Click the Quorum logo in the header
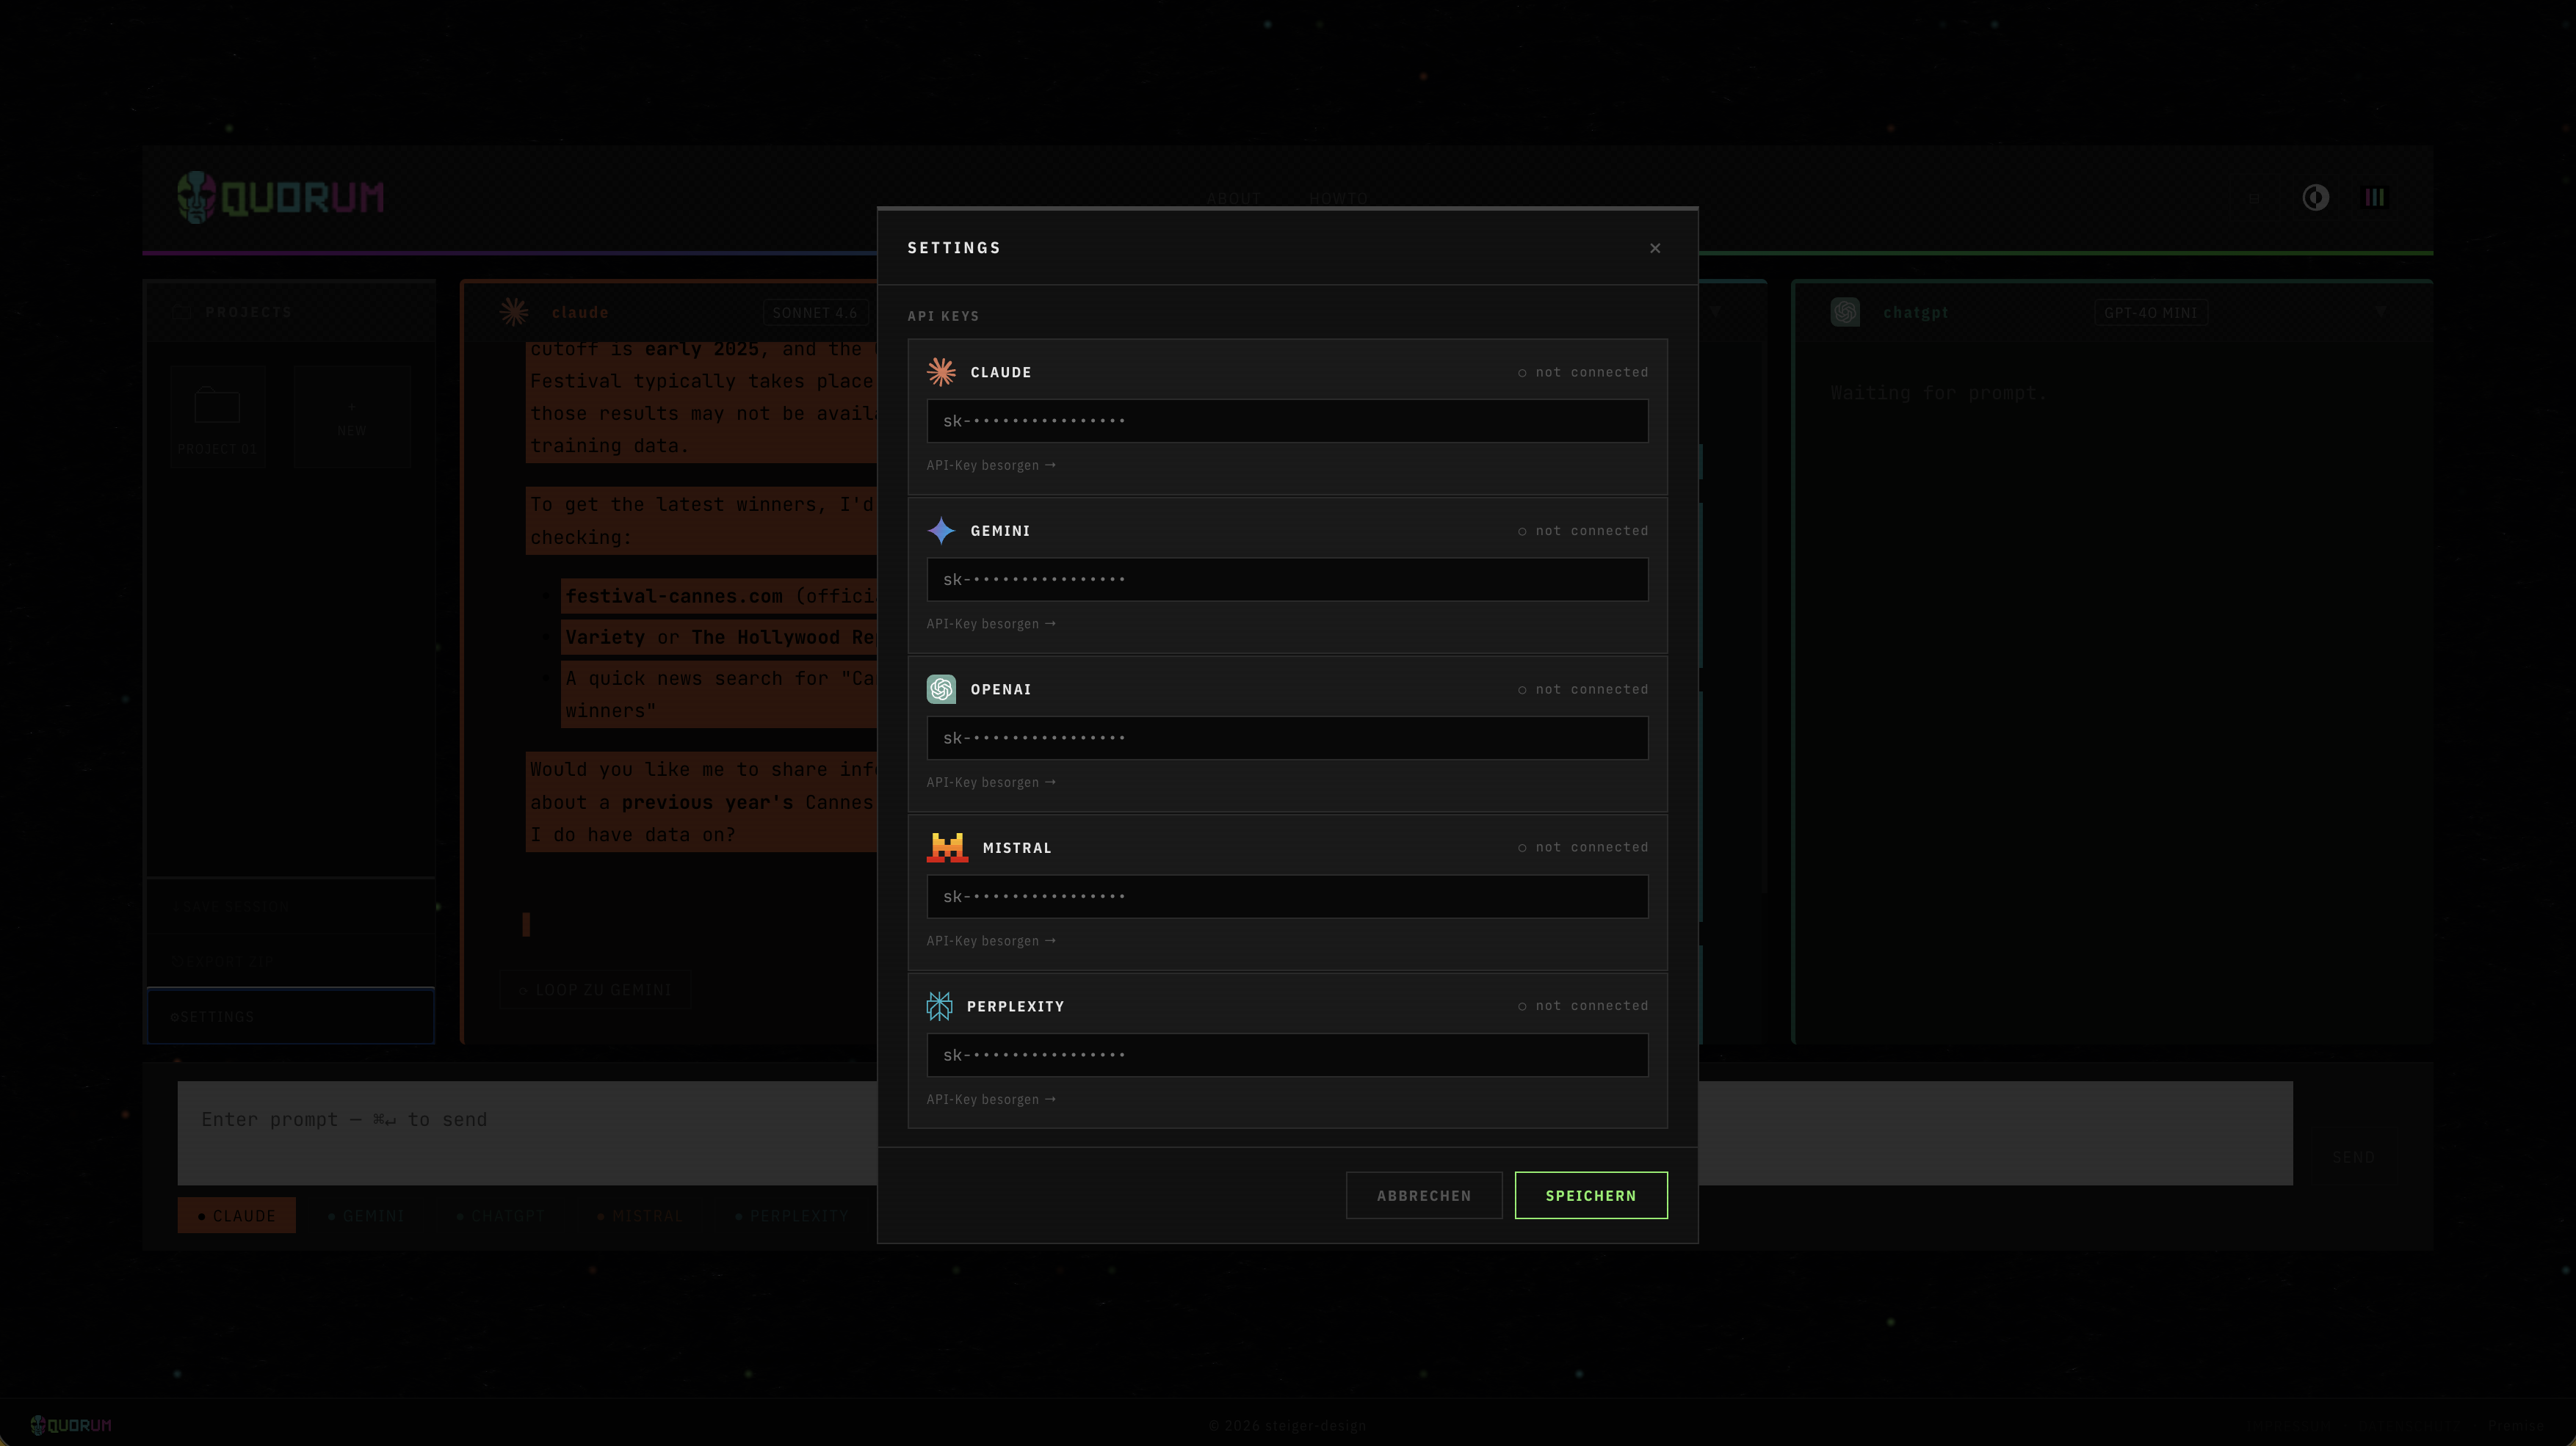Screen dimensions: 2576x1446 (281, 197)
